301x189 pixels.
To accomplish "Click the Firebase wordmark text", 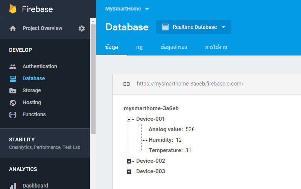I will click(x=37, y=9).
